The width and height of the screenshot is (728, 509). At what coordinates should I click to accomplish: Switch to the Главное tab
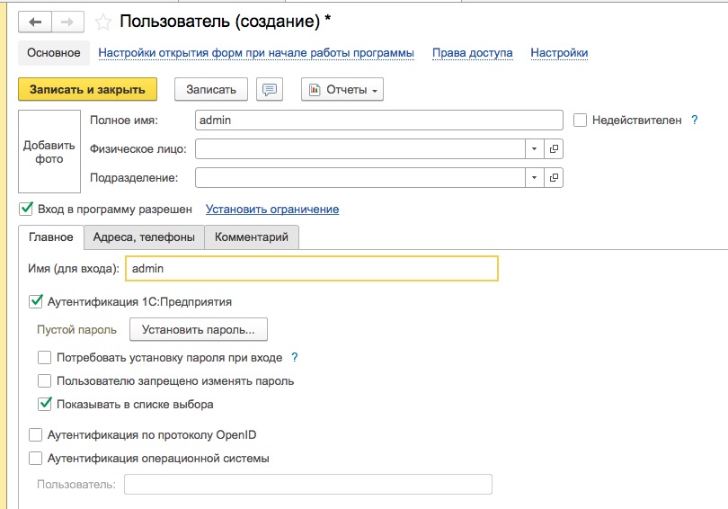(x=51, y=237)
